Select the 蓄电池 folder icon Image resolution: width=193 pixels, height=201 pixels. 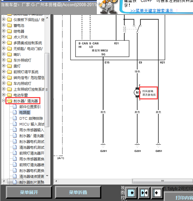pyautogui.click(x=9, y=25)
